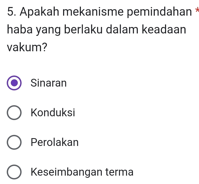Screen dimensions: 199x184
Task: Click the Keseimbangan terma label text
Action: pyautogui.click(x=82, y=172)
